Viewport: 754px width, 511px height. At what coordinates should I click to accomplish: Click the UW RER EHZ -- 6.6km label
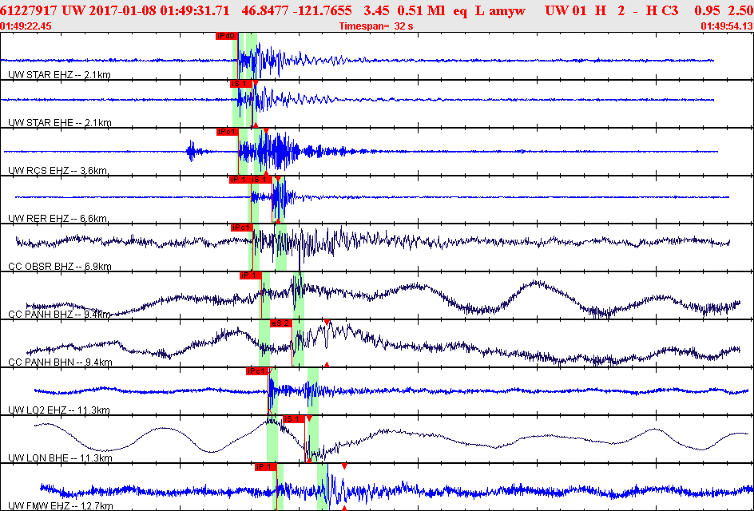point(58,219)
